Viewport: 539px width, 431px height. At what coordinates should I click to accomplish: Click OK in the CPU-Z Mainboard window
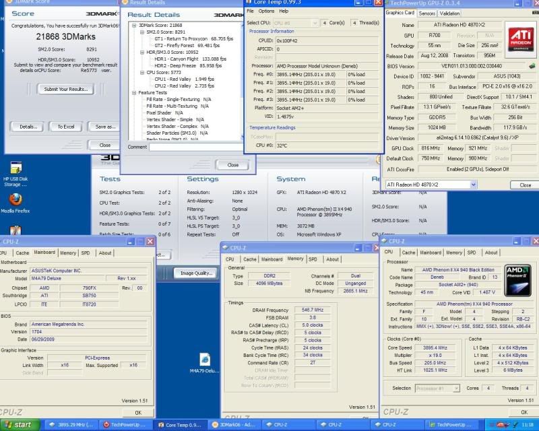tap(138, 413)
